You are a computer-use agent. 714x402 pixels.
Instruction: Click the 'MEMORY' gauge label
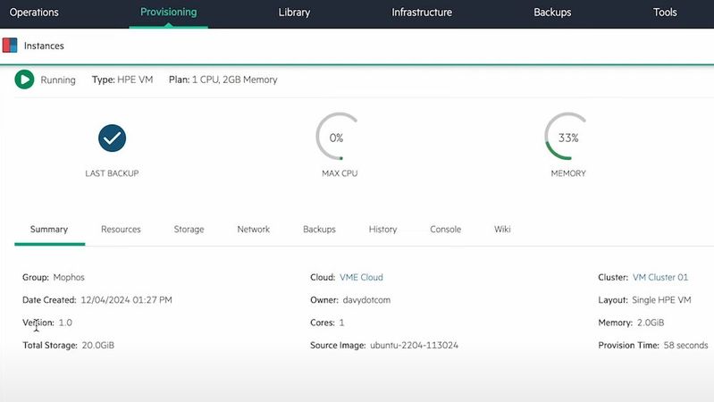568,173
